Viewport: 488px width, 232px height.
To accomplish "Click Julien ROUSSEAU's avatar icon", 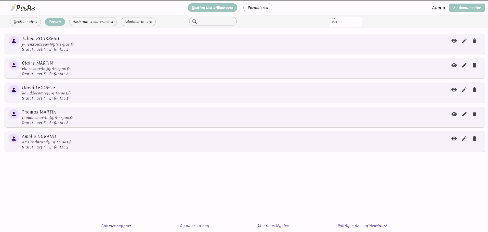I will tap(14, 41).
